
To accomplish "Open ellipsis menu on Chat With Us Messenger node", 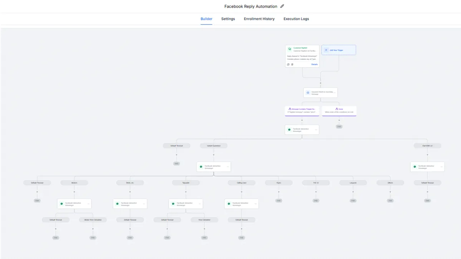I will coord(442,167).
